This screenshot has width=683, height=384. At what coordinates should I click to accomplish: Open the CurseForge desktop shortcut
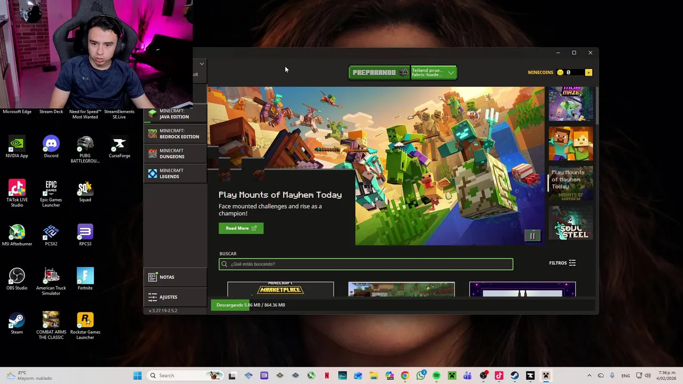click(120, 148)
